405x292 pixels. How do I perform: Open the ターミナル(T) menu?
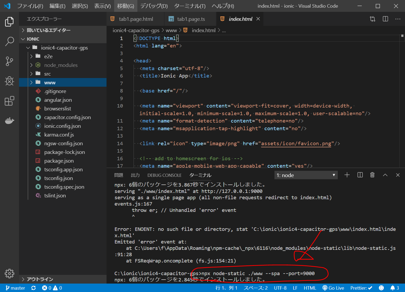(190, 6)
